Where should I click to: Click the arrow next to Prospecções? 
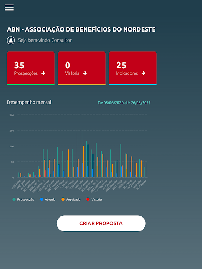pyautogui.click(x=43, y=73)
